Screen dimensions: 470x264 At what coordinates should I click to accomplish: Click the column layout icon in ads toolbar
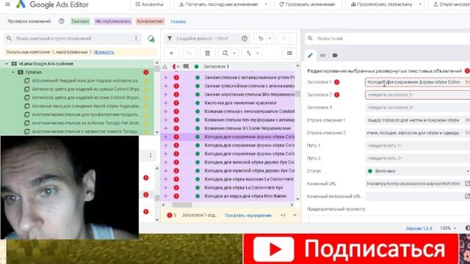289,54
